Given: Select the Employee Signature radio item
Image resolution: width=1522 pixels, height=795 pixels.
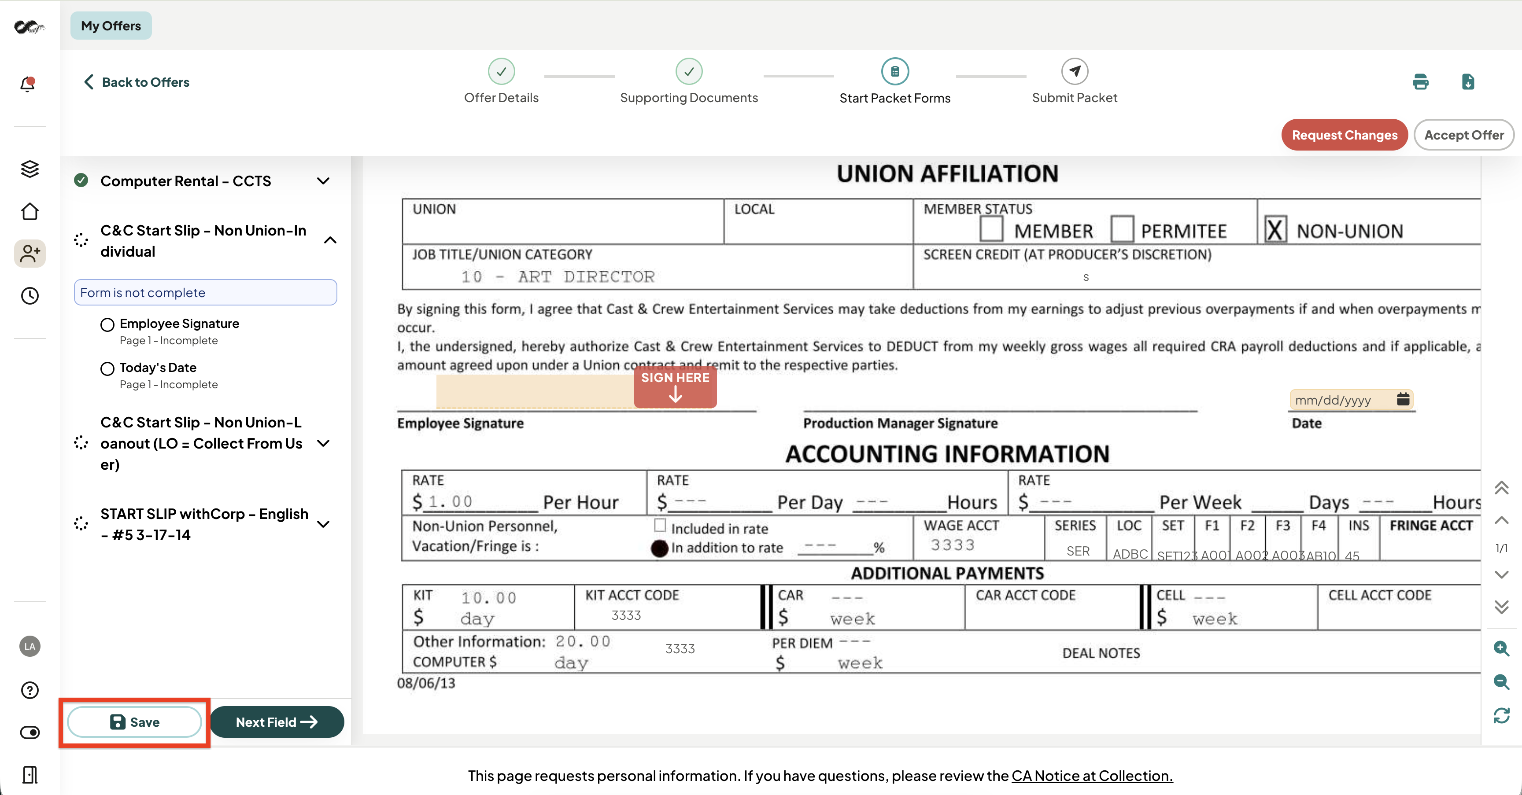Looking at the screenshot, I should [x=107, y=324].
